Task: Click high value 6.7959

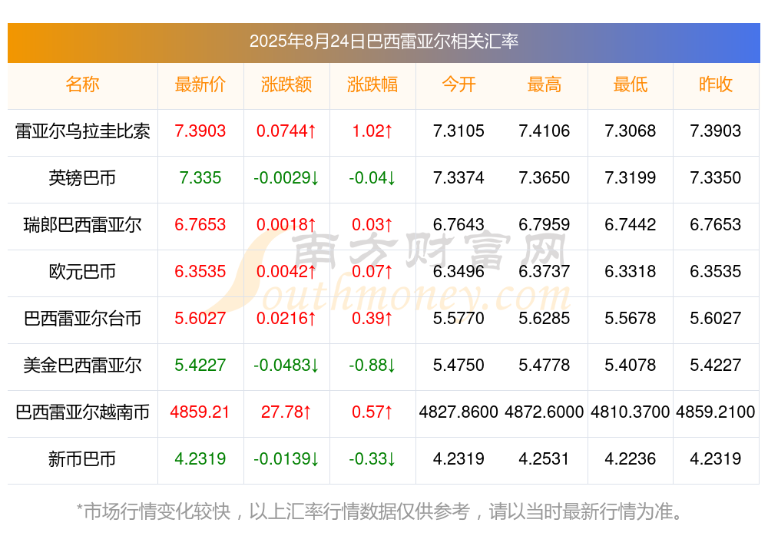Action: pos(545,225)
